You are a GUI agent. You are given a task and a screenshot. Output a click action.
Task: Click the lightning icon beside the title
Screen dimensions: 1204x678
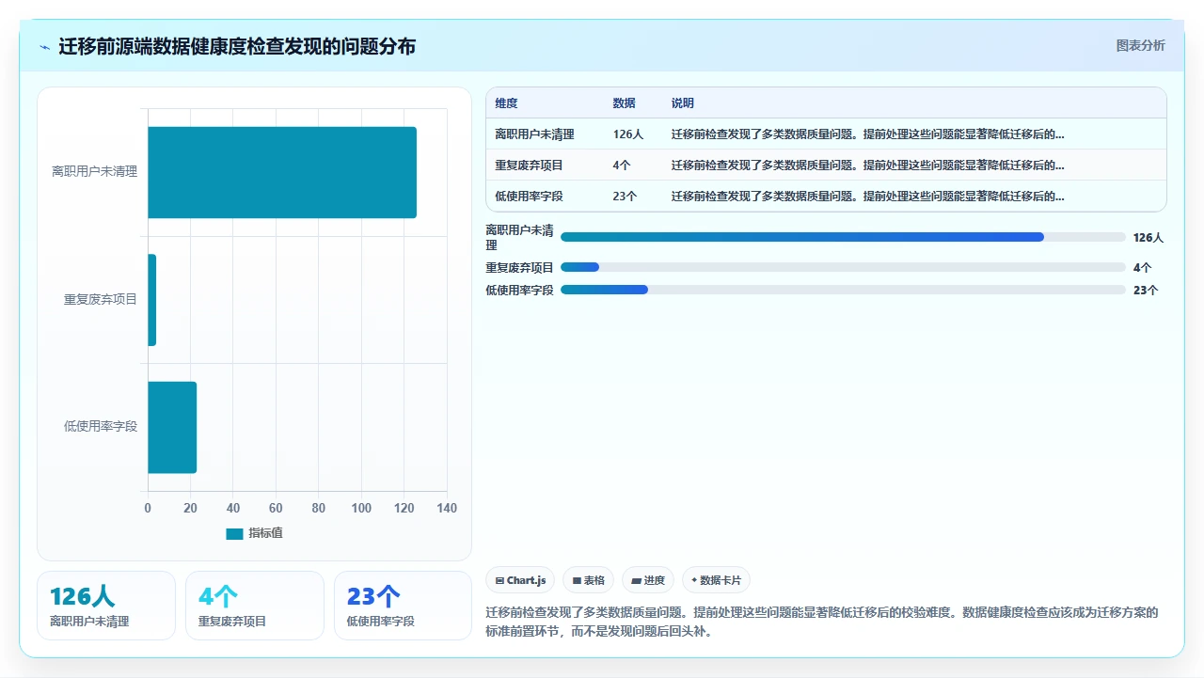pyautogui.click(x=45, y=47)
